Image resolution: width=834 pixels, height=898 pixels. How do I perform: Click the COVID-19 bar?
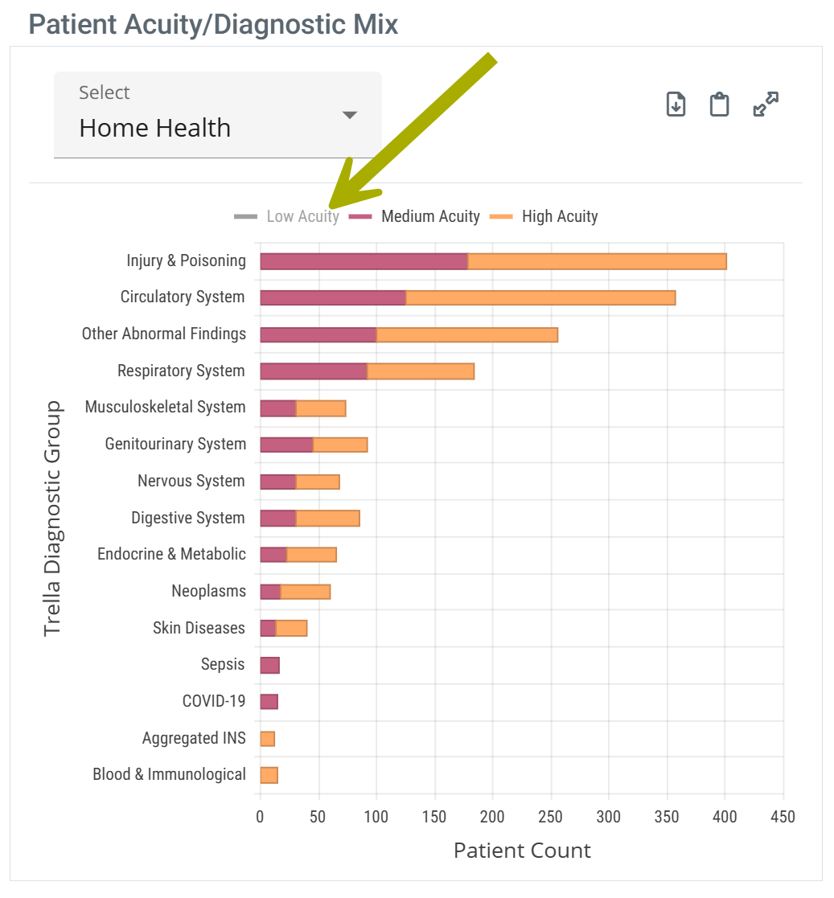point(269,702)
